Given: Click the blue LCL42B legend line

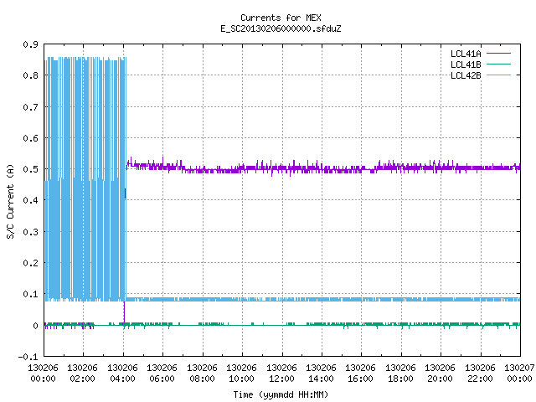Looking at the screenshot, I should [498, 75].
